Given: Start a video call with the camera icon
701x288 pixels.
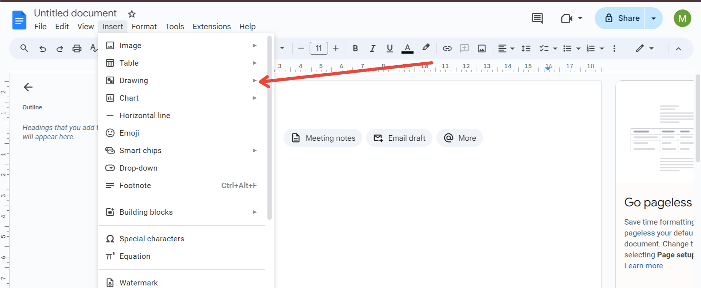Looking at the screenshot, I should [x=567, y=18].
